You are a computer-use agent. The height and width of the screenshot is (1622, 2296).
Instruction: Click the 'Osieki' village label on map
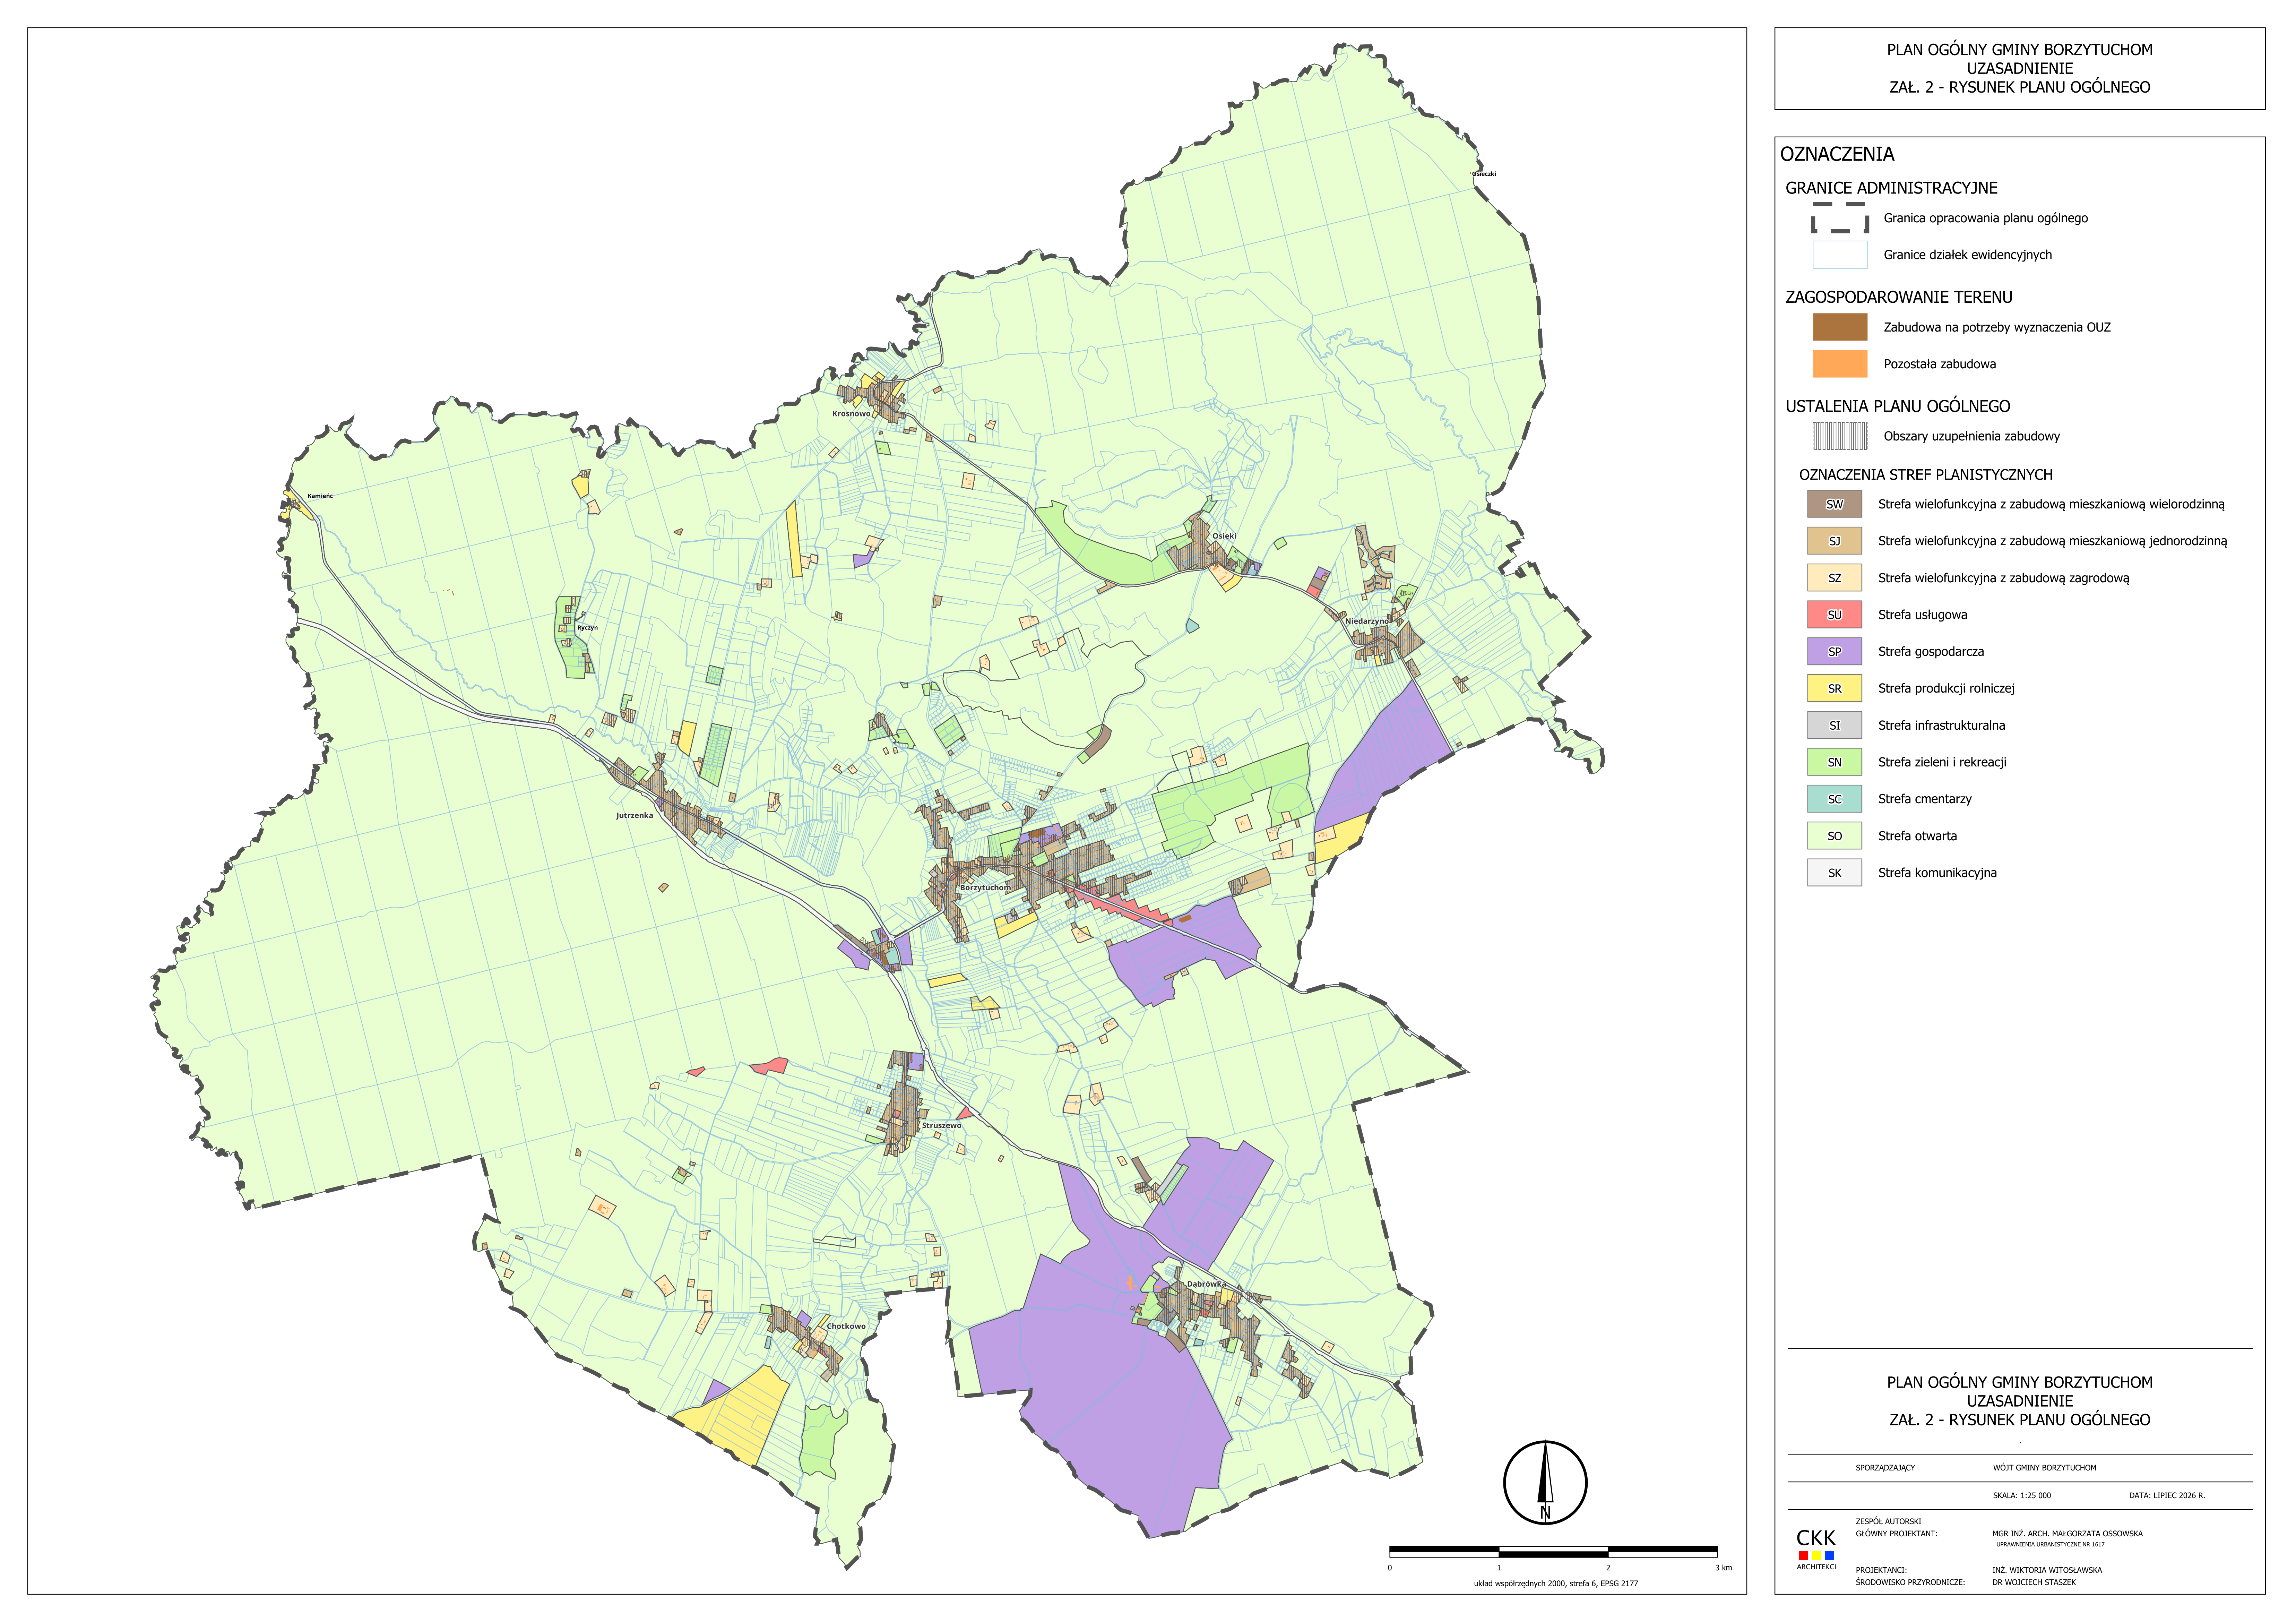[1224, 536]
